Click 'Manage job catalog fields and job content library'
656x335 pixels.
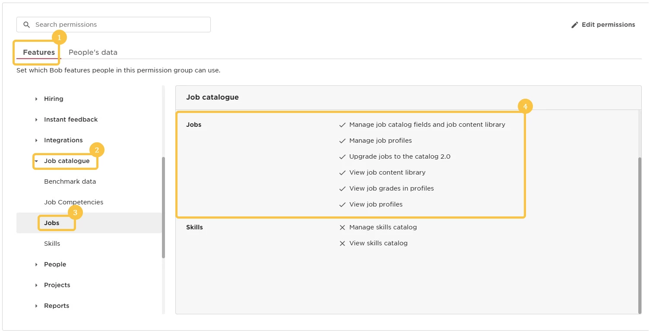coord(427,125)
